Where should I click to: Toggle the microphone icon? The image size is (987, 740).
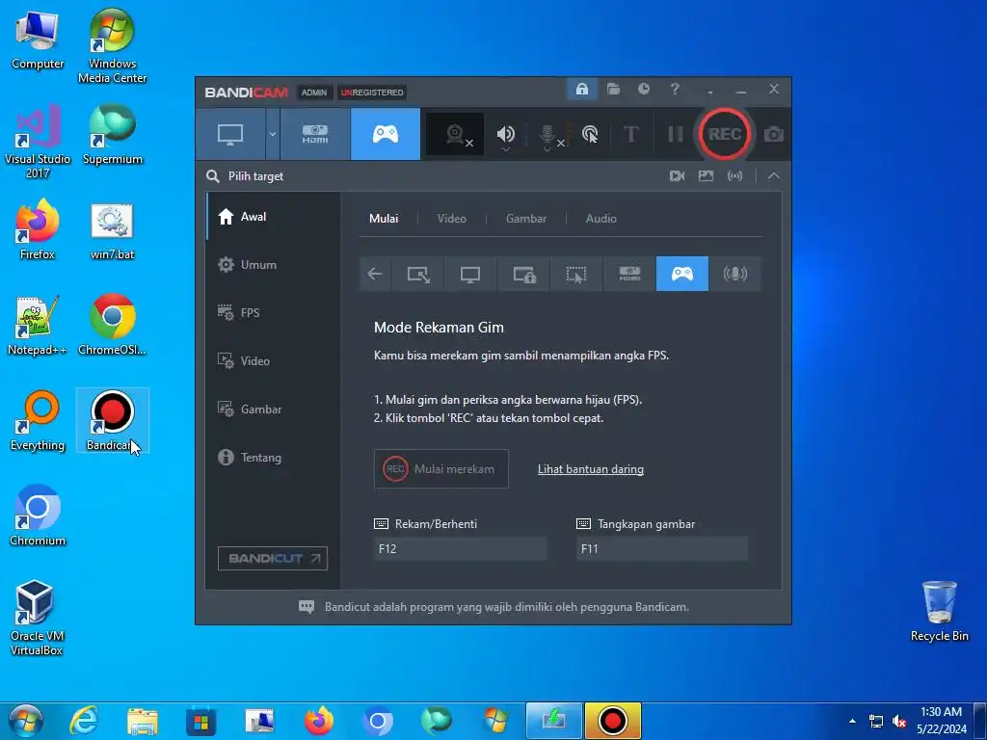(547, 134)
